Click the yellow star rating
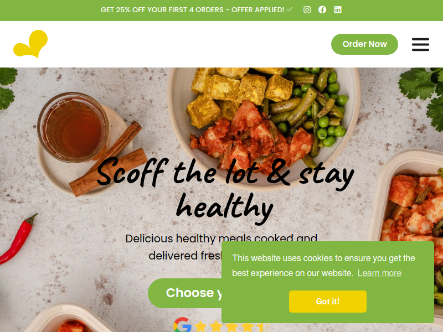The height and width of the screenshot is (332, 443). tap(231, 326)
